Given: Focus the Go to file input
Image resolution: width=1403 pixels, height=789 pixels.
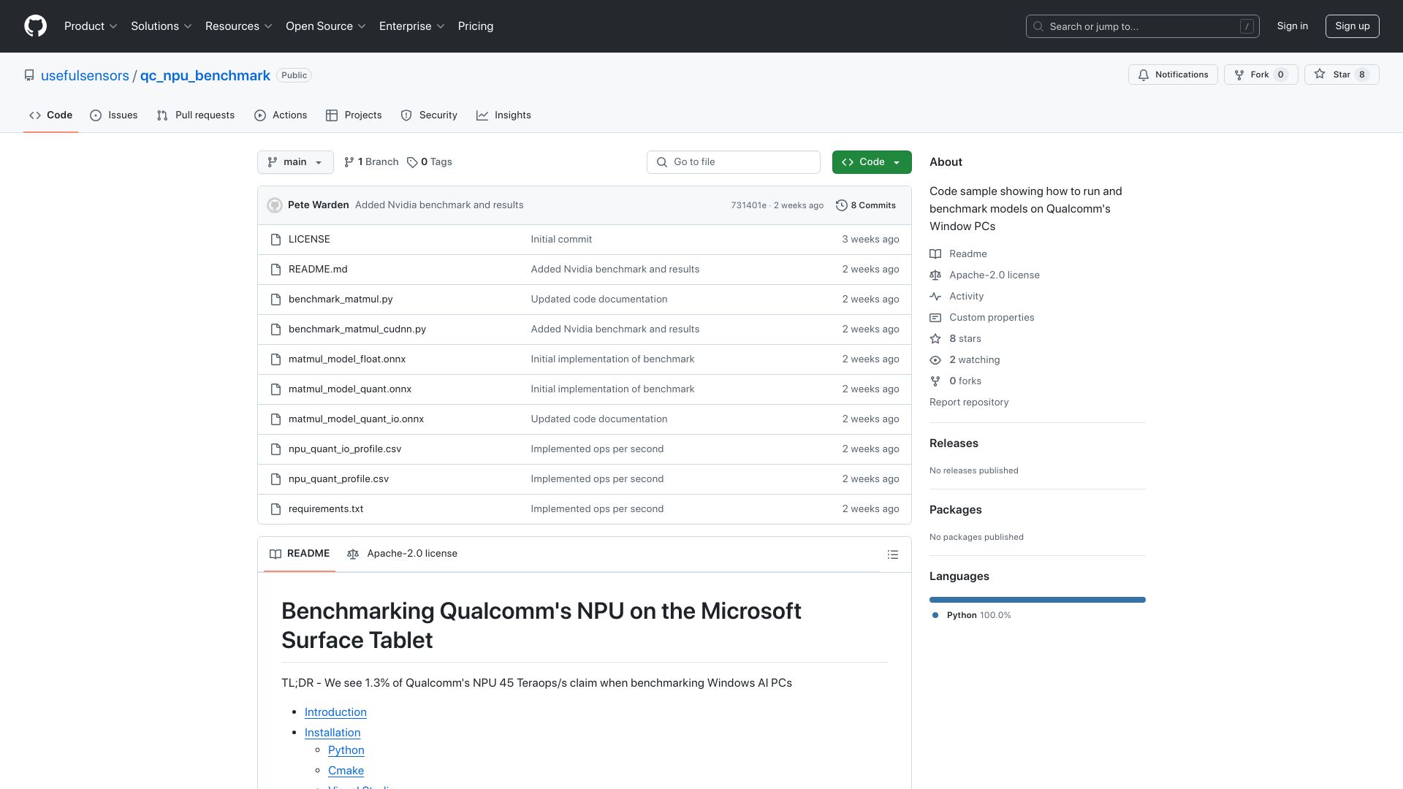Looking at the screenshot, I should [734, 162].
